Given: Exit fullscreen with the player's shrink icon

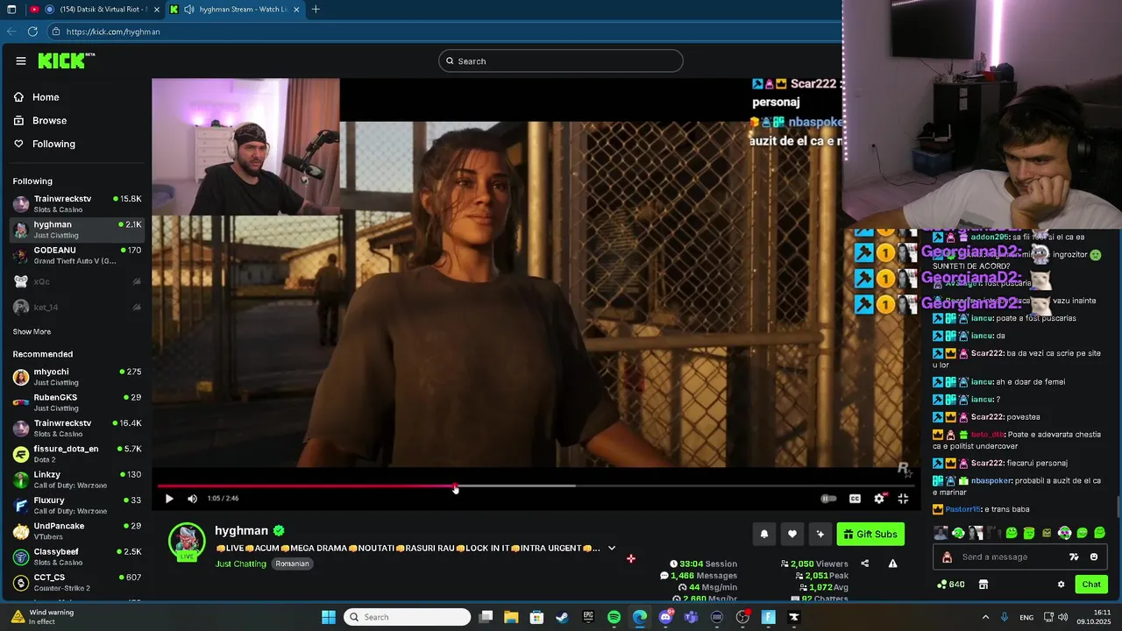Looking at the screenshot, I should tap(903, 499).
